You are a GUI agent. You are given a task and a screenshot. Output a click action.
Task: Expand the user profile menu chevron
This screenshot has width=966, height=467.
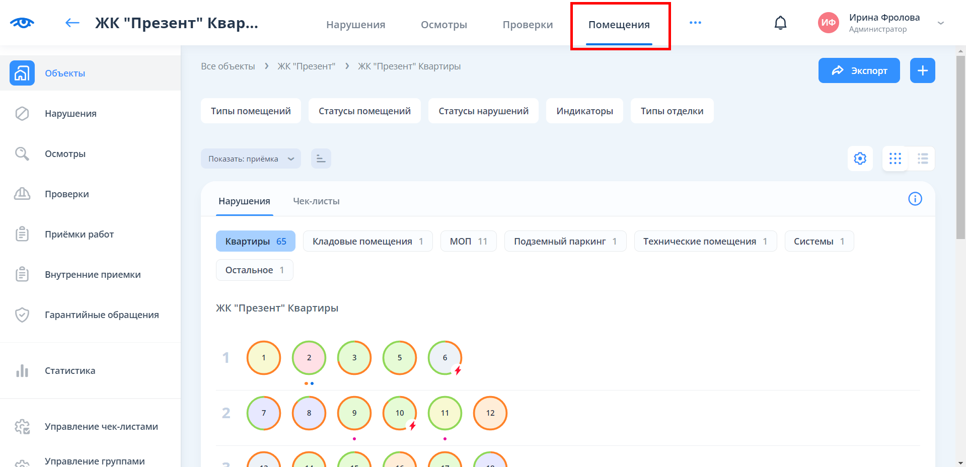tap(940, 23)
